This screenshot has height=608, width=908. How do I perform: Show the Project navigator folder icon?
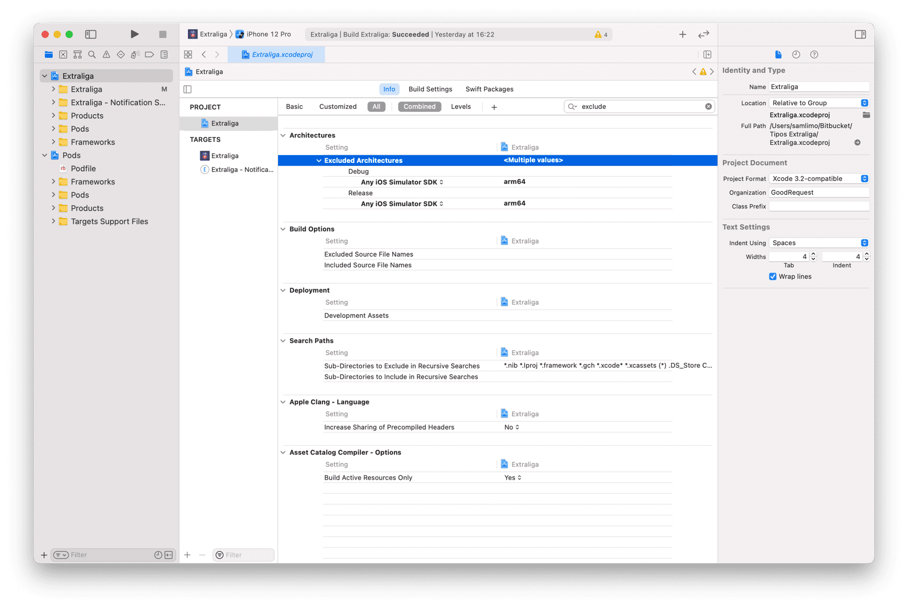(49, 54)
